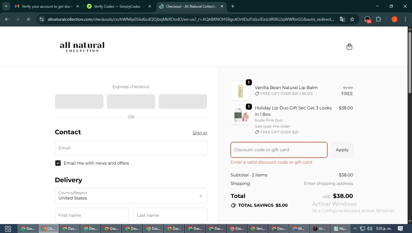The height and width of the screenshot is (233, 412).
Task: Click the Apply discount button
Action: pos(342,150)
